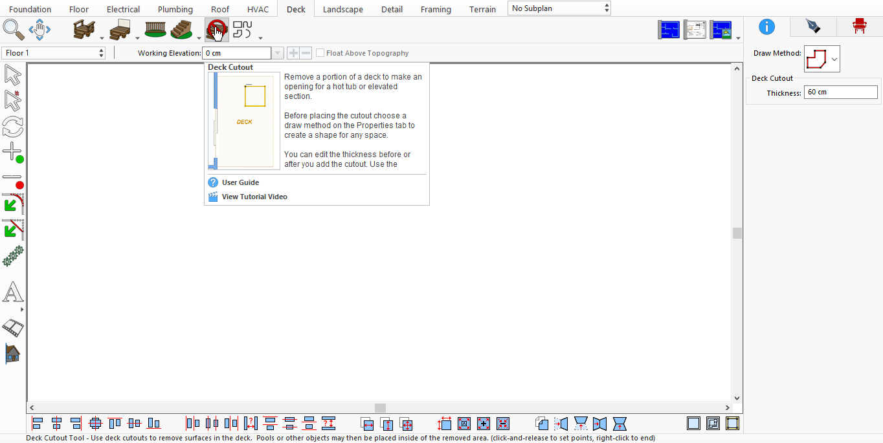883x443 pixels.
Task: Click the horizontal scrollbar thumb of canvas
Action: [380, 408]
